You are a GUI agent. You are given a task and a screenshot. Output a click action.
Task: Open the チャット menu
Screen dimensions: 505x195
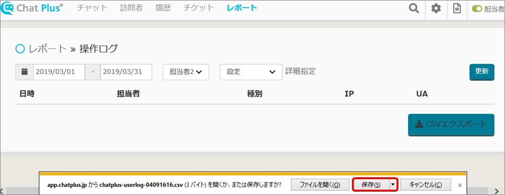click(92, 8)
